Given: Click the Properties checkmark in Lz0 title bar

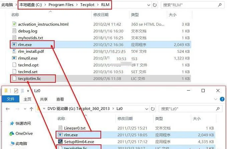Looking at the screenshot, I should coord(16,91).
